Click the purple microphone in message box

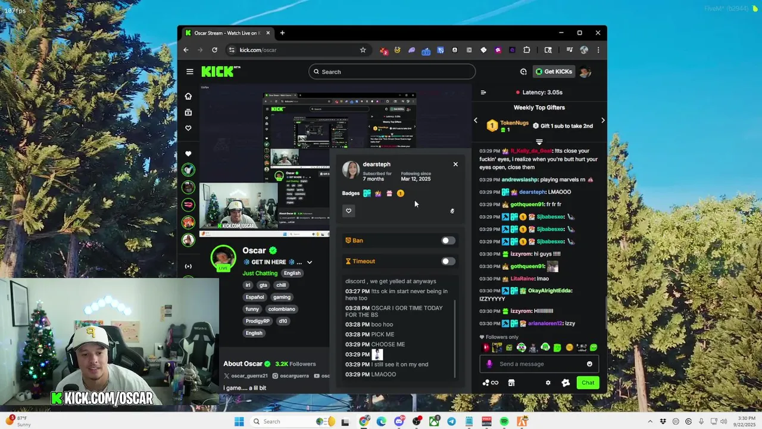[489, 364]
